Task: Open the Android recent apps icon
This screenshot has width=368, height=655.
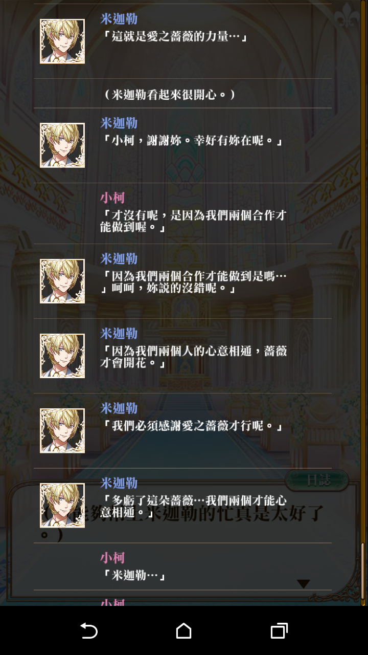Action: (x=279, y=631)
